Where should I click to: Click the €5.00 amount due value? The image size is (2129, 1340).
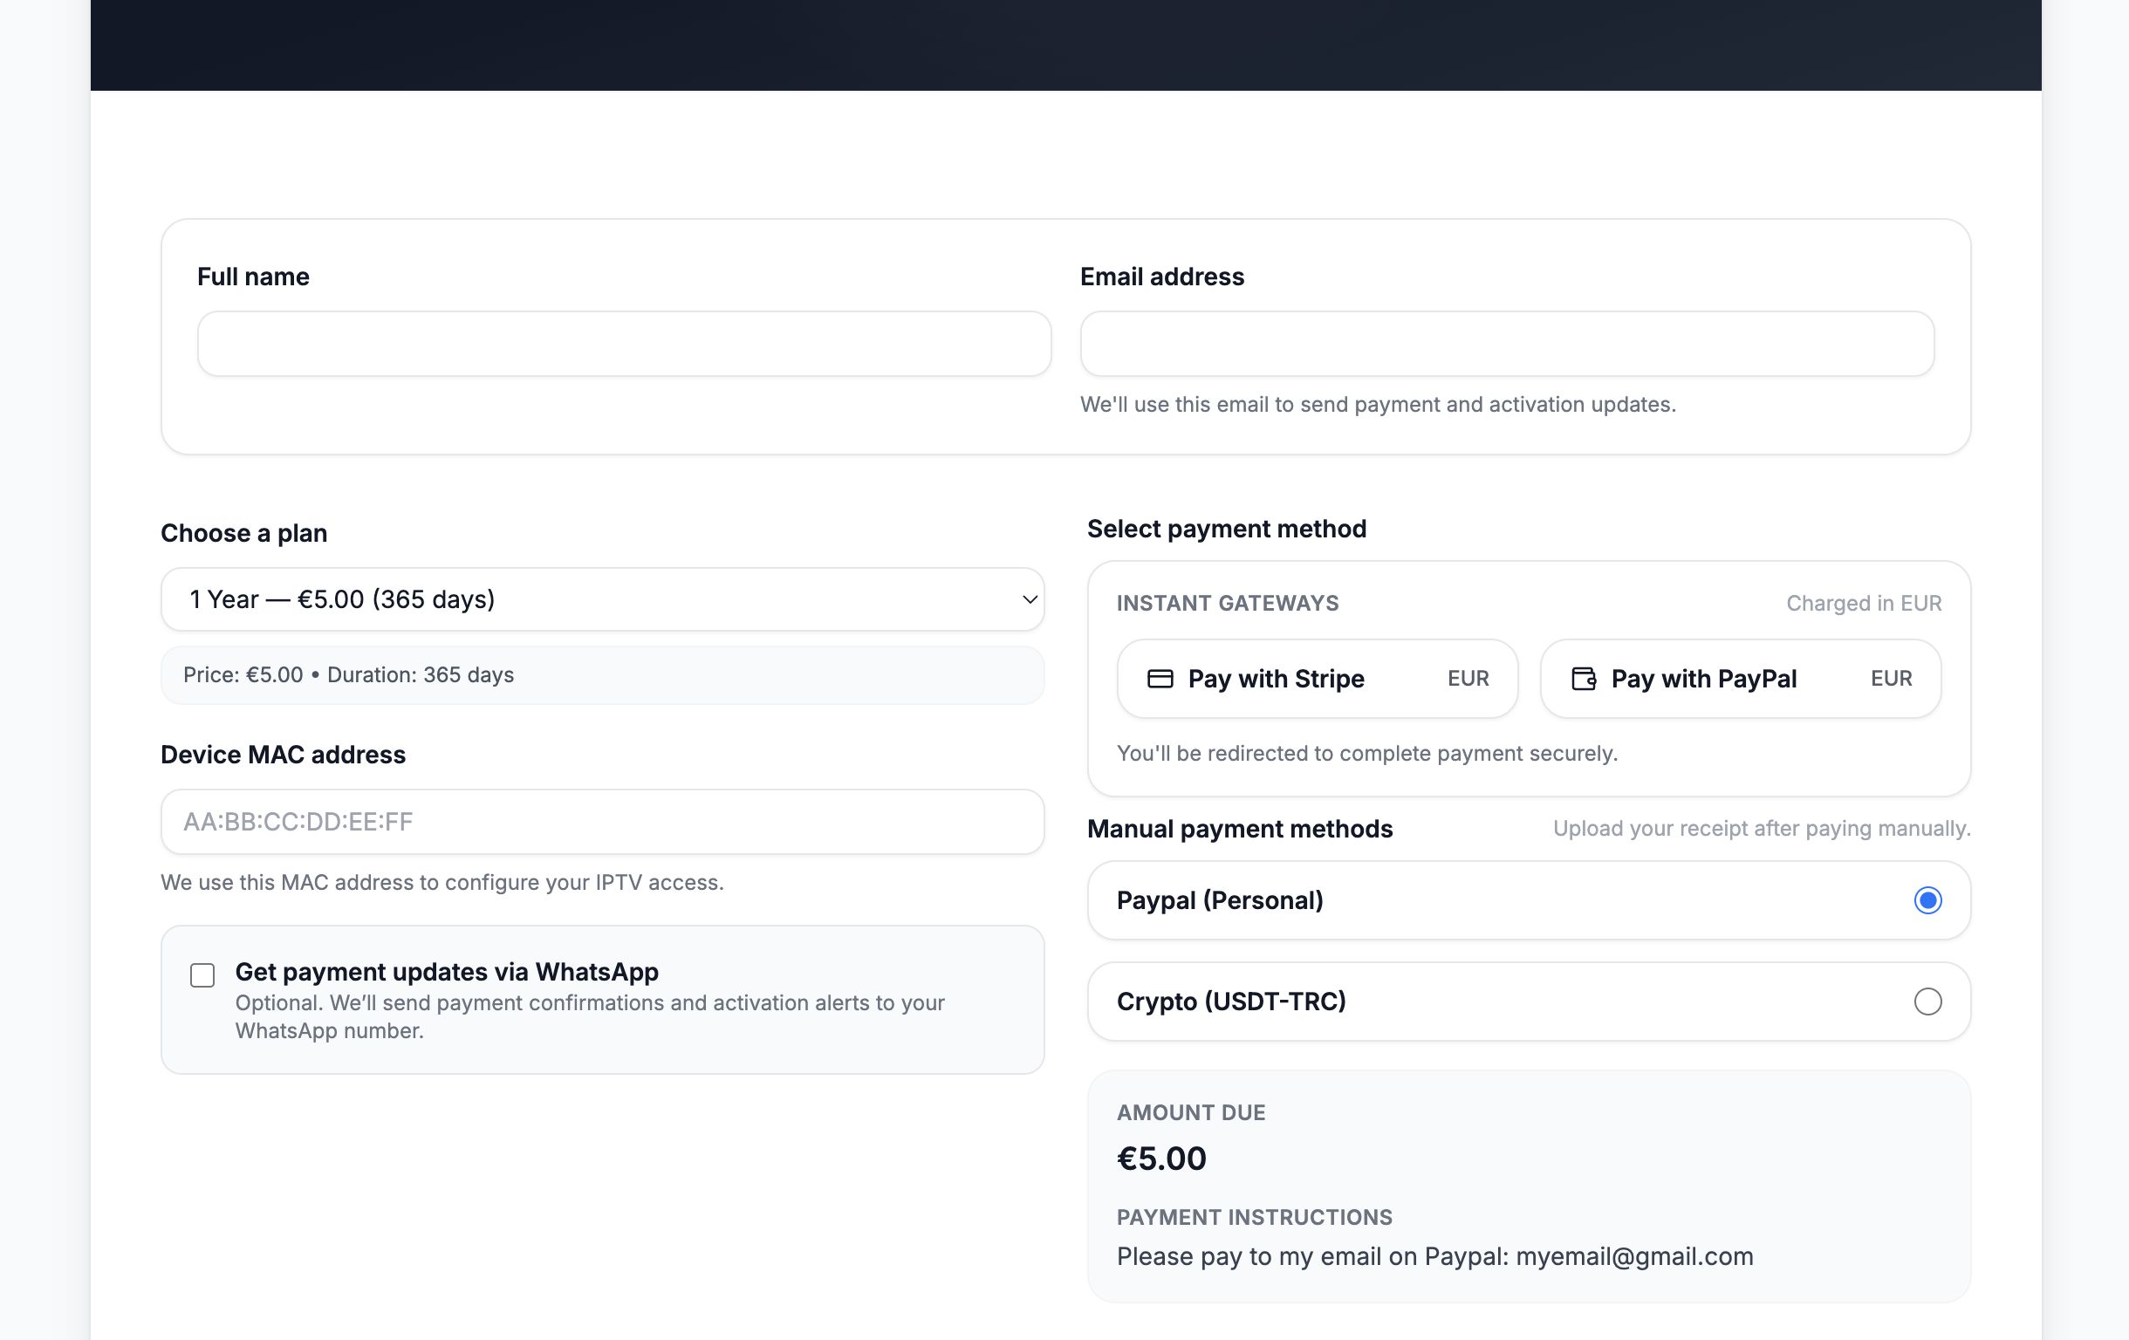[1160, 1159]
